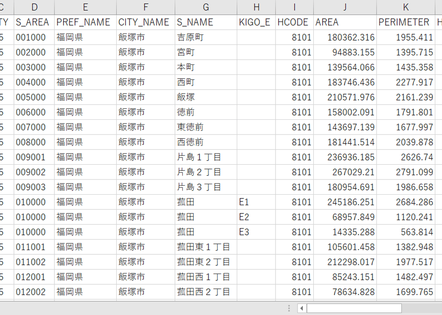Select CITY_NAME 飯塚市 in row 007000

(x=146, y=127)
